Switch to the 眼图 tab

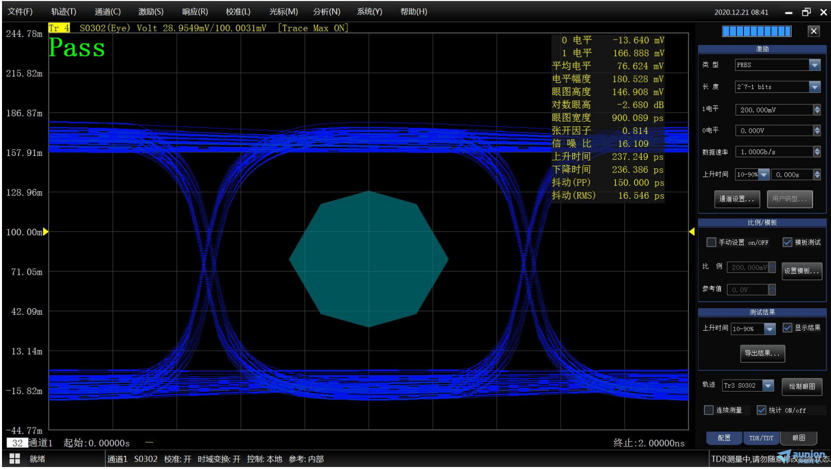coord(798,438)
